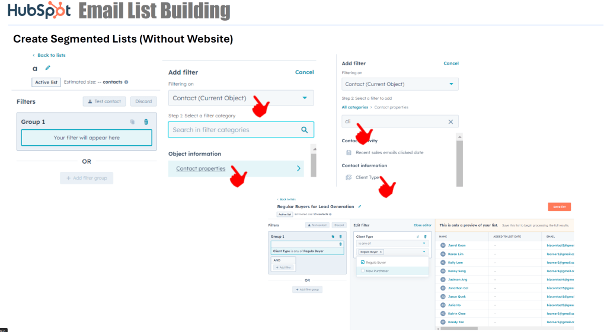Image resolution: width=607 pixels, height=332 pixels.
Task: Delete Group 1 using the top-left trash icon
Action: click(146, 122)
